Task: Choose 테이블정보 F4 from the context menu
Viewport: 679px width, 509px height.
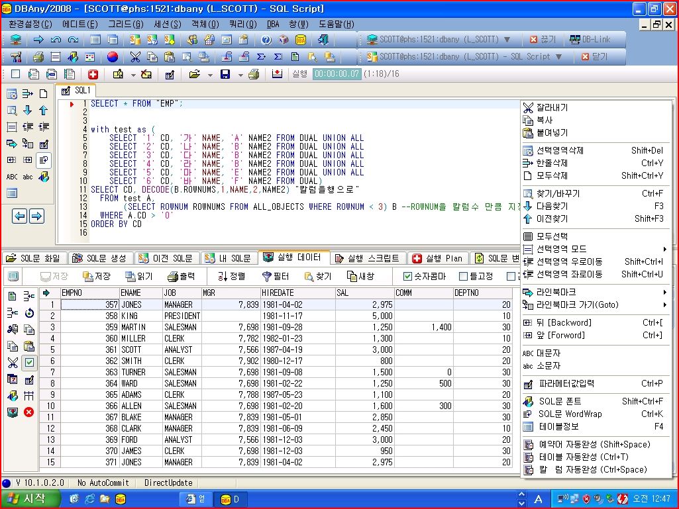Action: coord(597,427)
